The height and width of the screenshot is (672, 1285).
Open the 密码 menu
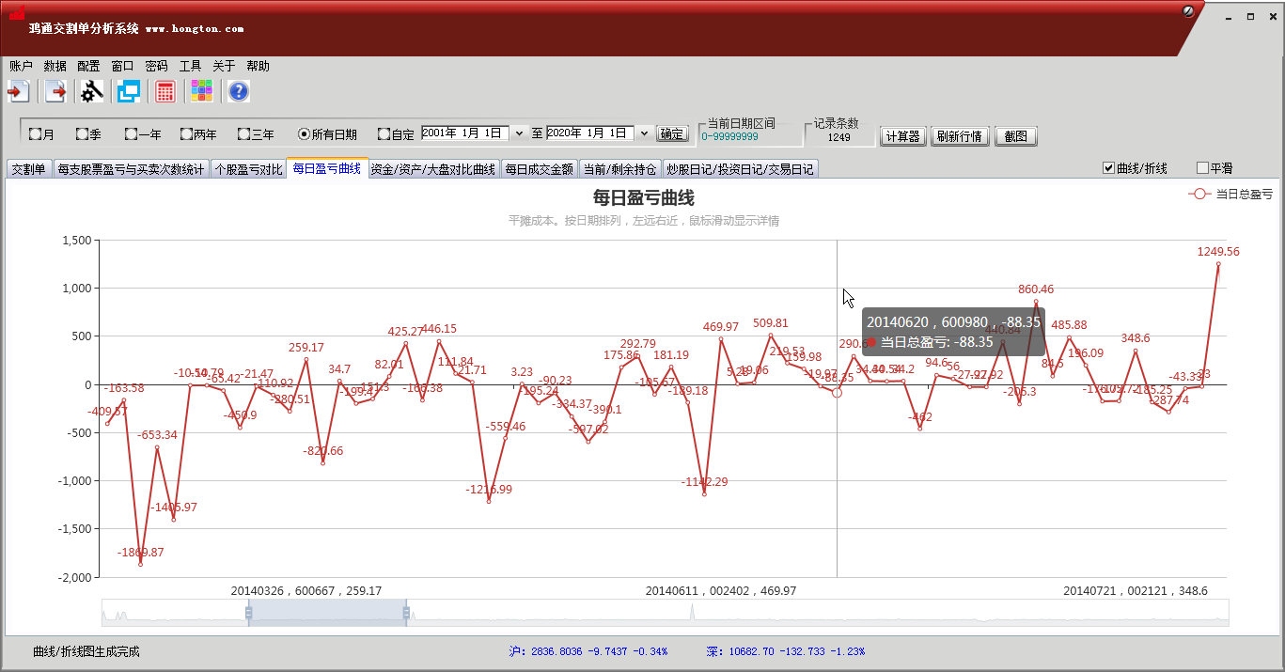tap(156, 66)
